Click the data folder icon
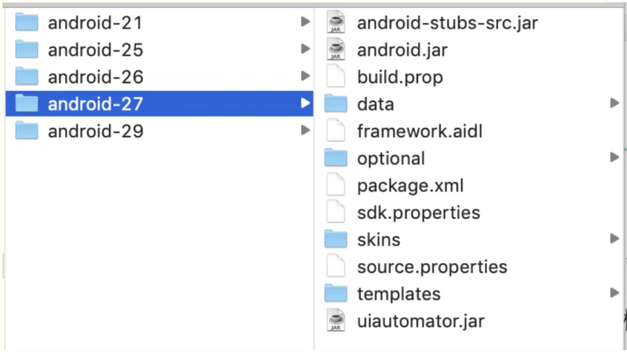Image resolution: width=627 pixels, height=352 pixels. pyautogui.click(x=335, y=104)
